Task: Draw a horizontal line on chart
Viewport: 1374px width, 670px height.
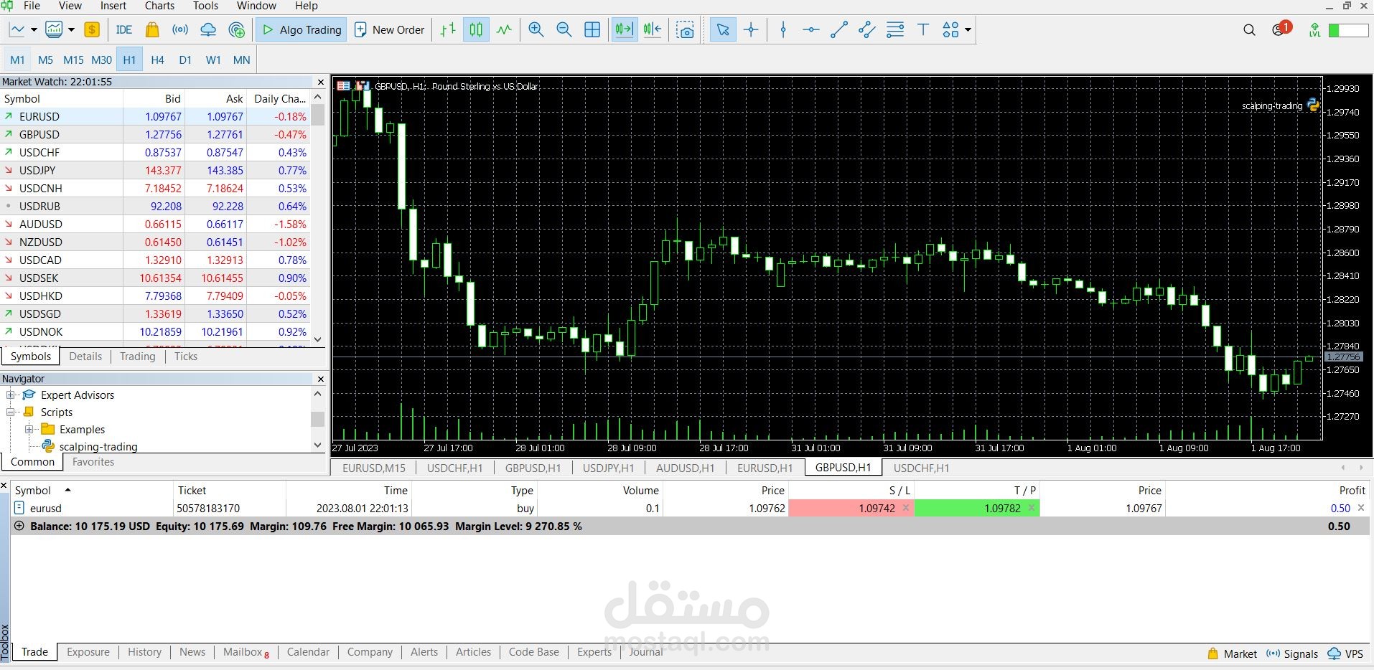Action: point(811,30)
